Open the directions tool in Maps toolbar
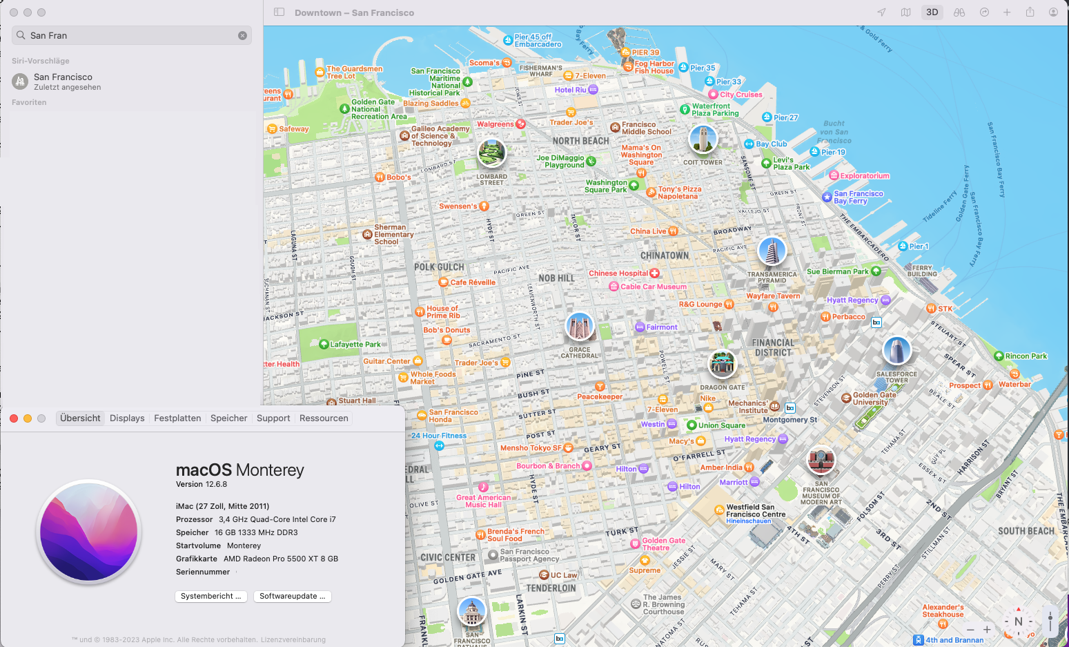Screen dimensions: 1069x647 [985, 12]
